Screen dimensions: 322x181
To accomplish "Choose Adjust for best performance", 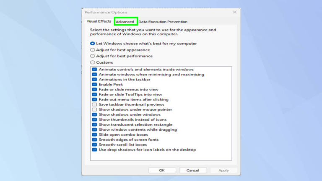I will tap(92, 56).
